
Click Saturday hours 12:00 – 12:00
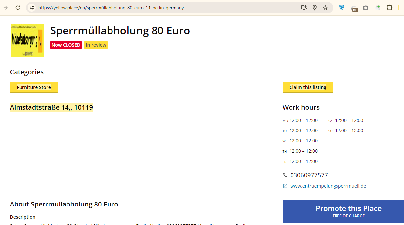tap(349, 120)
